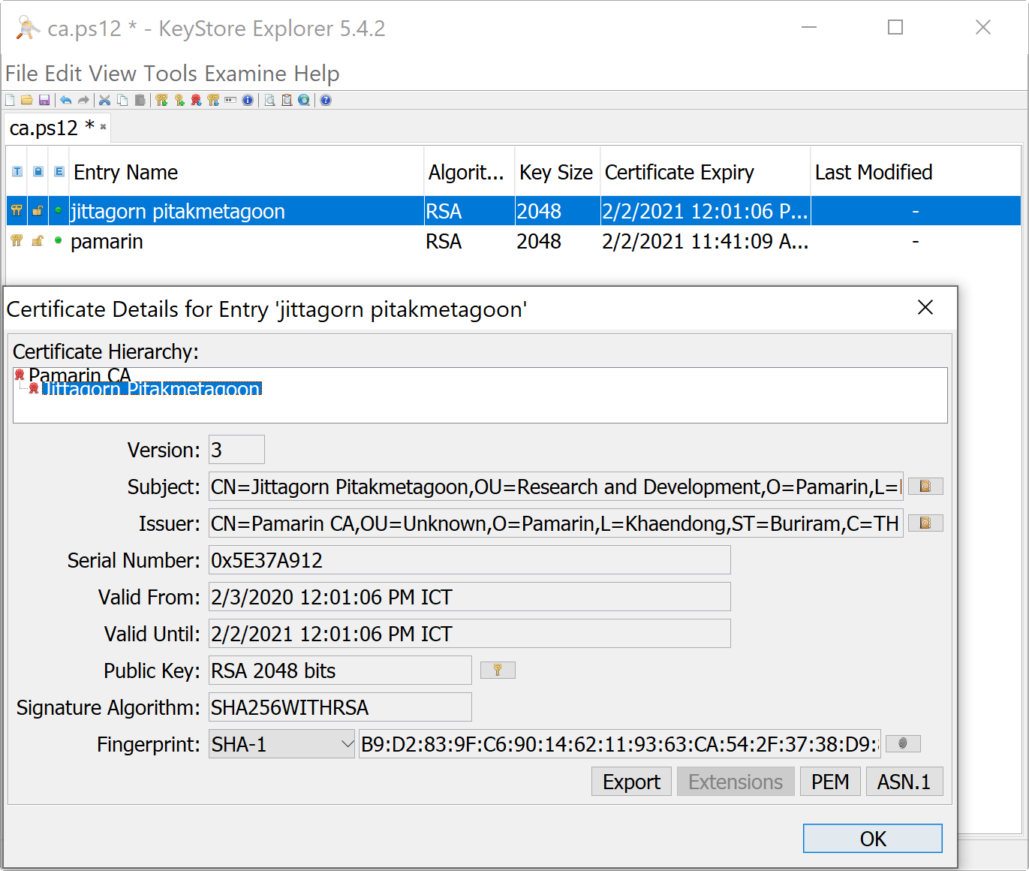Sort by Key Size column header

[x=557, y=172]
